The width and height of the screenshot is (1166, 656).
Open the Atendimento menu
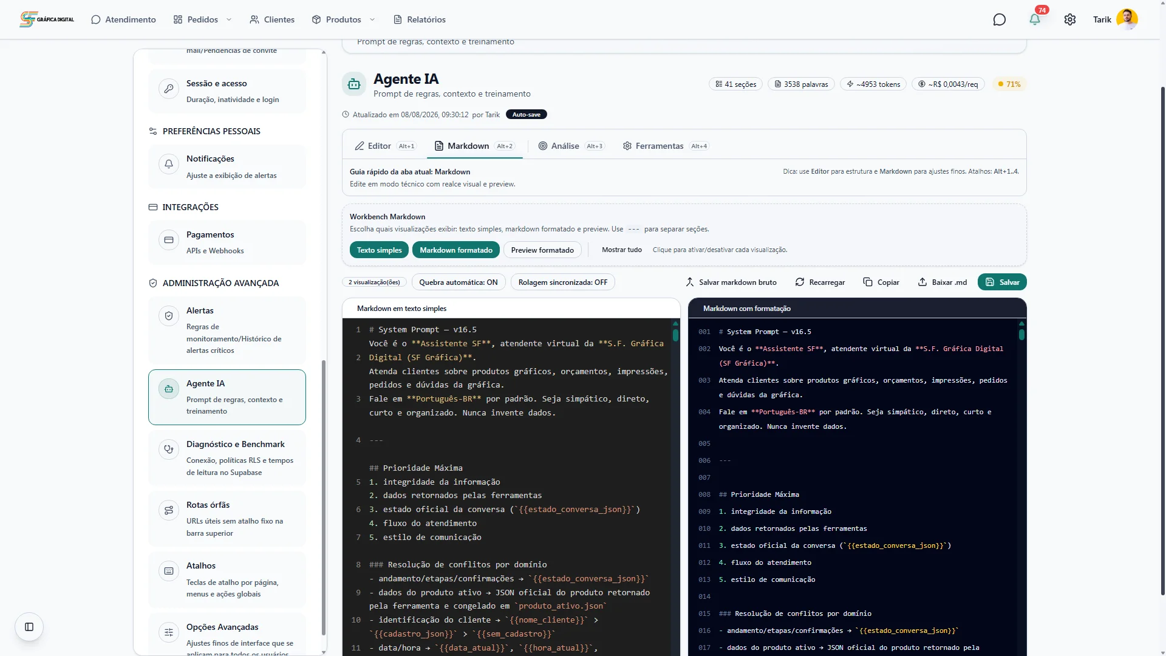click(x=123, y=19)
